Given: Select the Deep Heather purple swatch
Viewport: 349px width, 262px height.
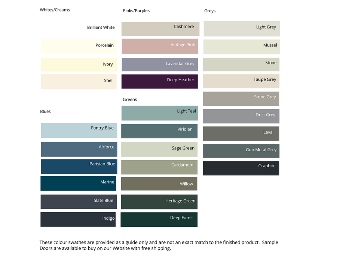Looking at the screenshot, I should 160,81.
